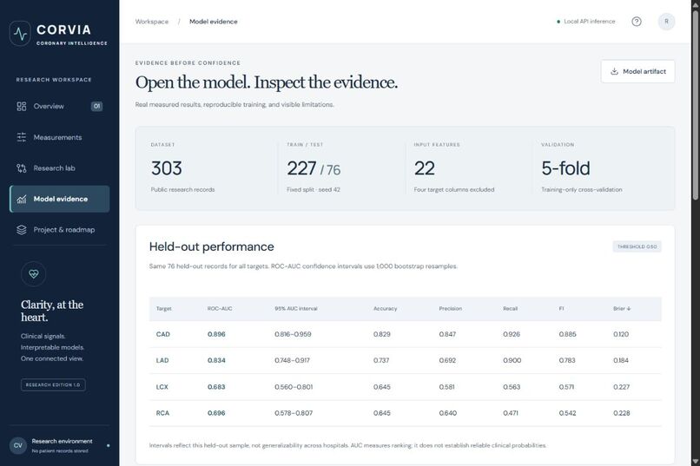
Task: Click the Accuracy column header
Action: [385, 309]
